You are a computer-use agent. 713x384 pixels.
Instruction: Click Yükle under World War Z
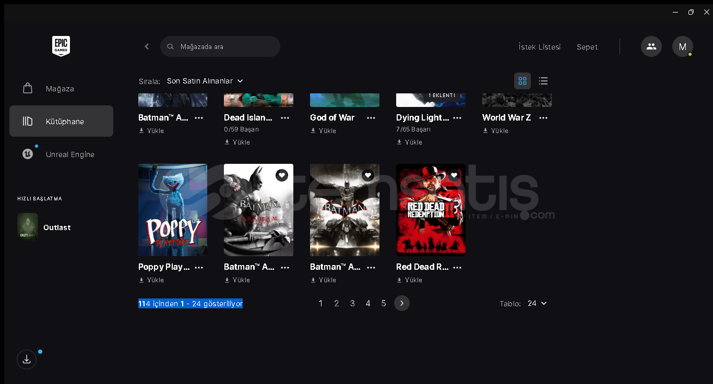tap(495, 130)
